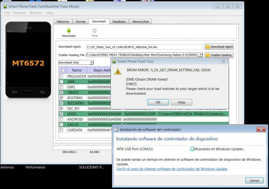The width and height of the screenshot is (269, 189).
Task: Click the Download Agent browse button
Action: point(219,47)
